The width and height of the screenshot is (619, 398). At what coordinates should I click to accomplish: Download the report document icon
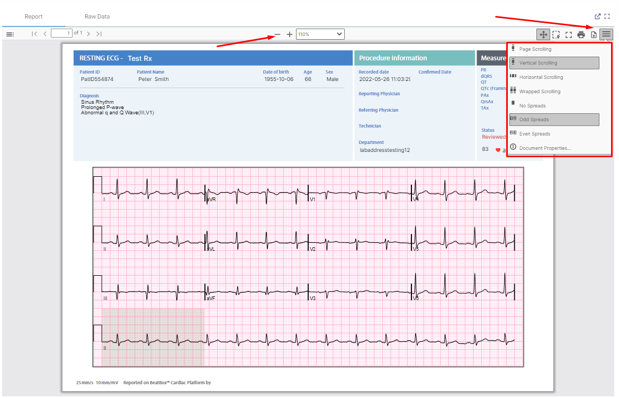click(594, 35)
